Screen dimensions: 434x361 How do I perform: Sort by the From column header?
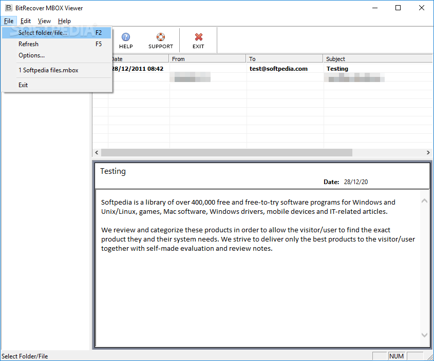207,59
